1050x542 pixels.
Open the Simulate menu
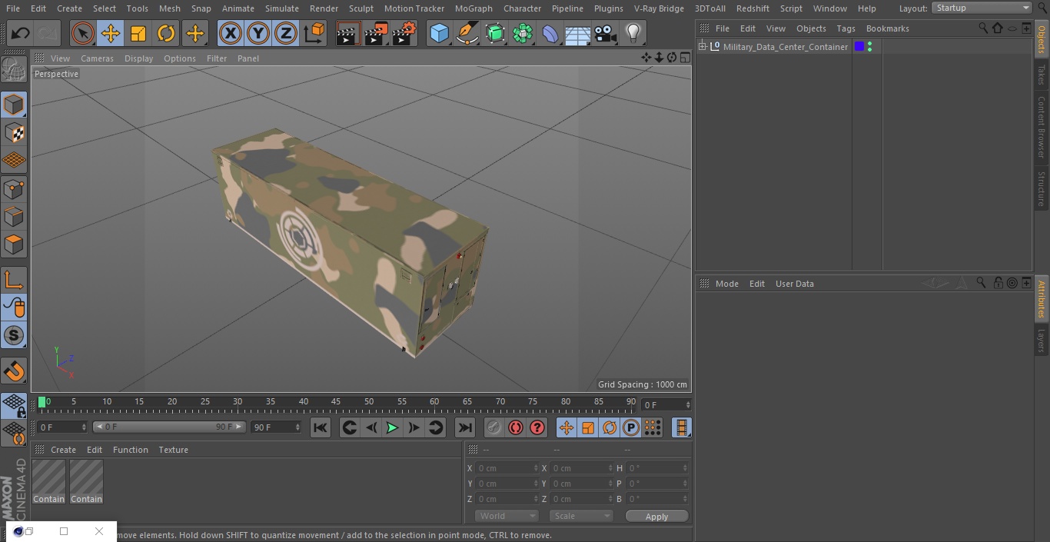pos(282,8)
